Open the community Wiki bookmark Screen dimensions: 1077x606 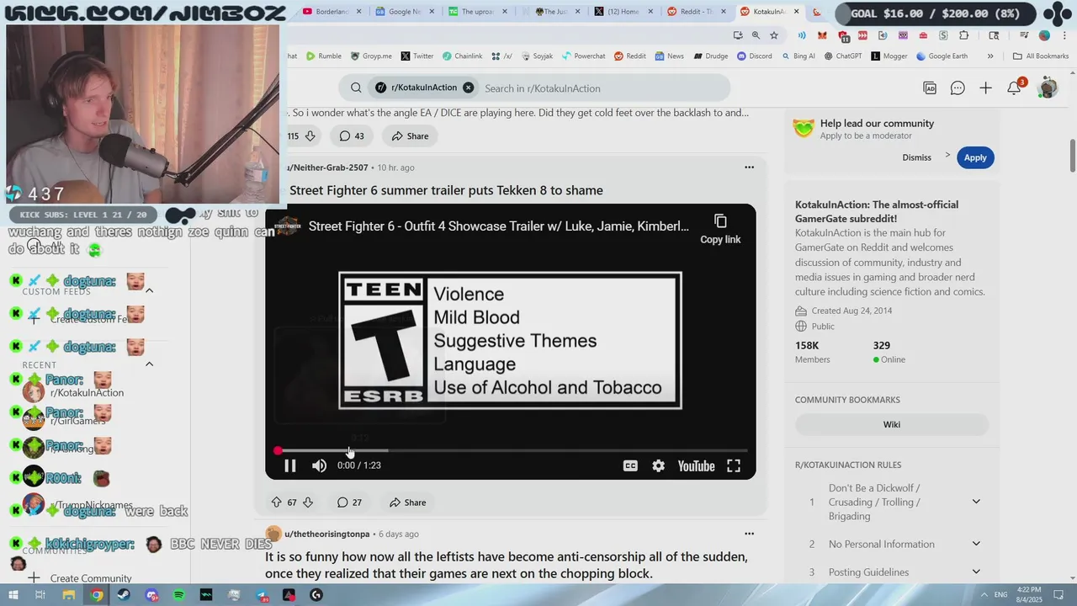892,424
